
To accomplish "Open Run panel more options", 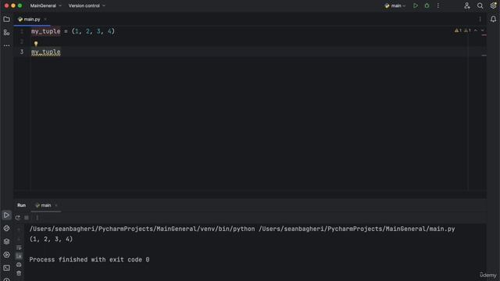I will (x=37, y=218).
